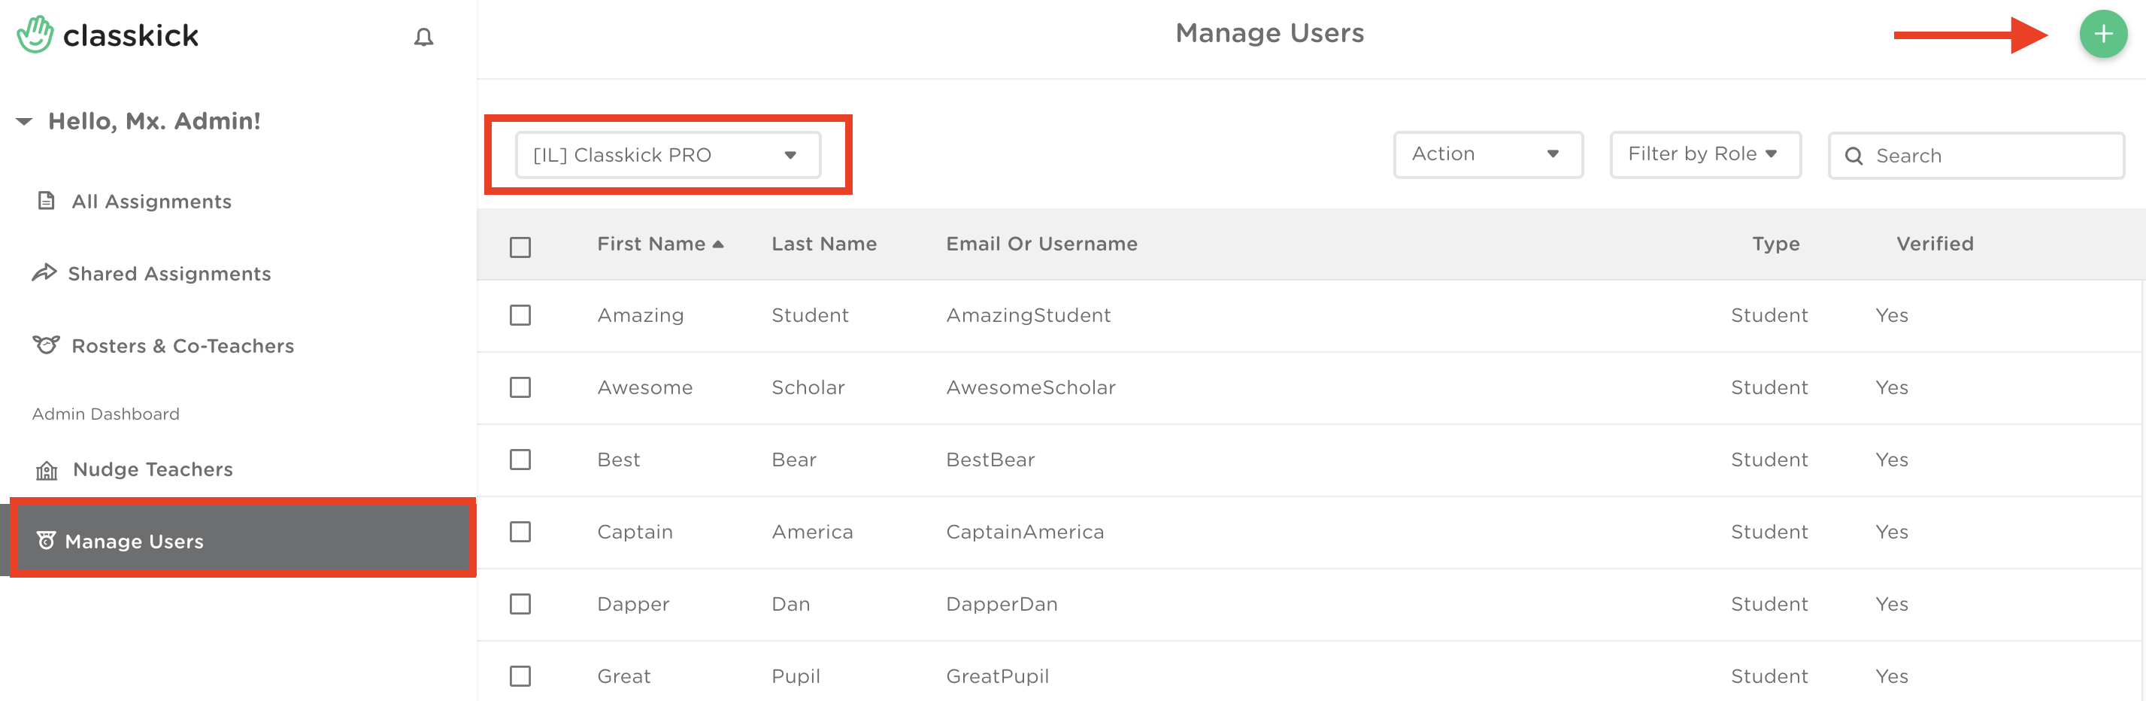
Task: Click the Classkick hand logo
Action: click(35, 35)
